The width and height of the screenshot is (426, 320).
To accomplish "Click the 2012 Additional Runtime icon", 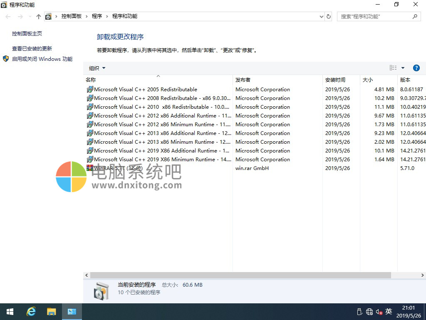I will (x=90, y=115).
